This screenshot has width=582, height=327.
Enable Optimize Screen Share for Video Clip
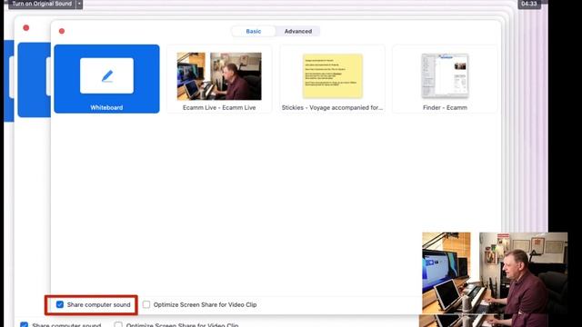(146, 305)
